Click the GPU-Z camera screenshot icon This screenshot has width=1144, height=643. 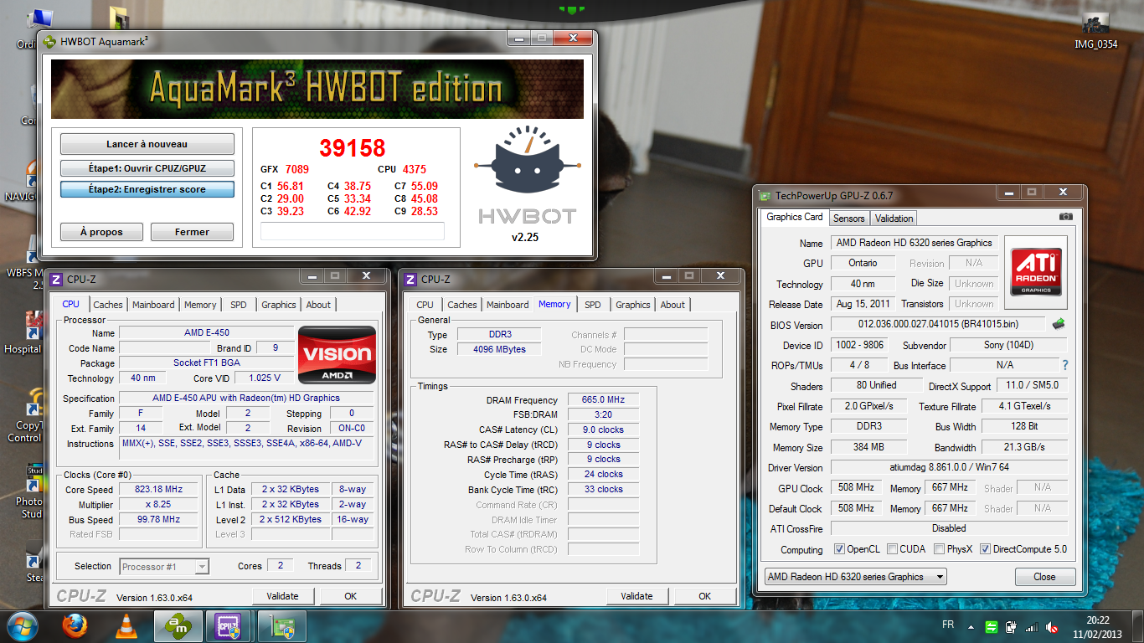1065,217
